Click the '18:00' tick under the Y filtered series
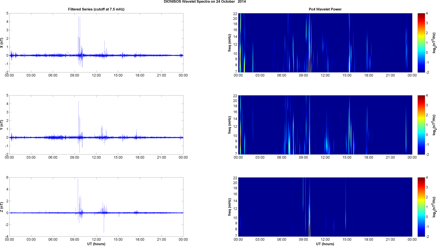This screenshot has height=246, width=437. 140,158
